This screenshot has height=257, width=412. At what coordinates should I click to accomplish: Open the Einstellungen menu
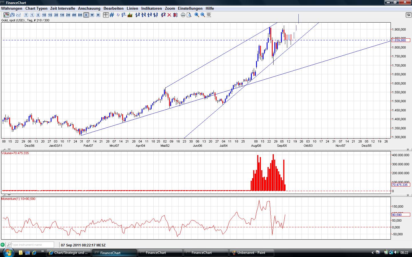coord(190,8)
